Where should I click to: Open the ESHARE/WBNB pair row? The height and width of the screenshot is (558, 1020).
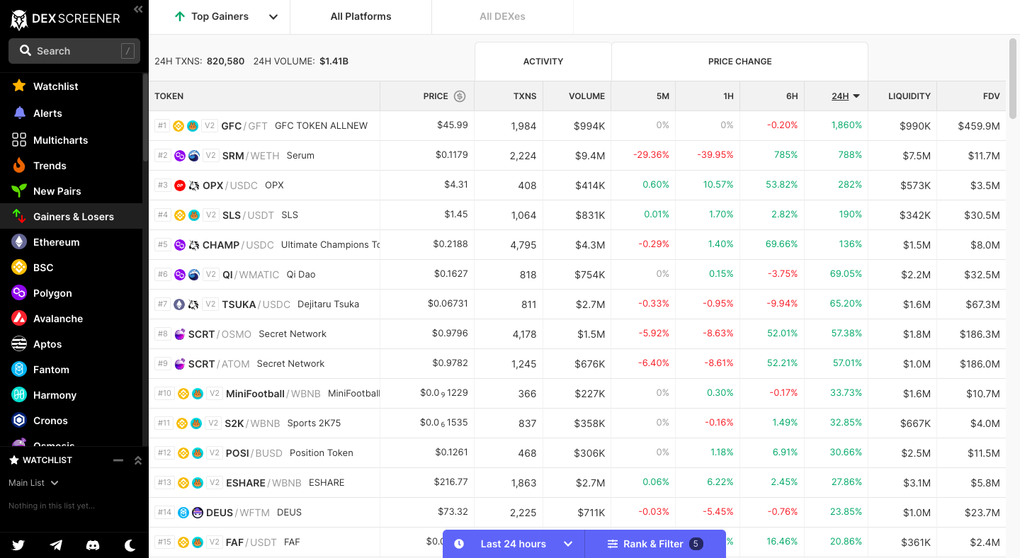pyautogui.click(x=577, y=483)
